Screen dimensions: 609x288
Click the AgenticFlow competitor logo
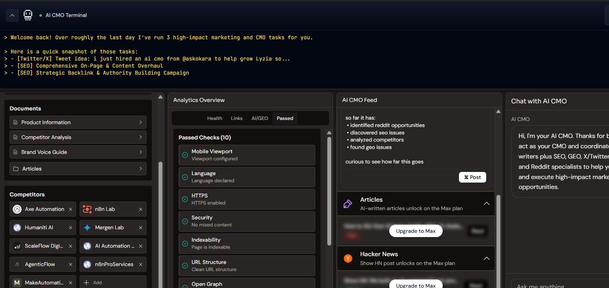(x=17, y=264)
